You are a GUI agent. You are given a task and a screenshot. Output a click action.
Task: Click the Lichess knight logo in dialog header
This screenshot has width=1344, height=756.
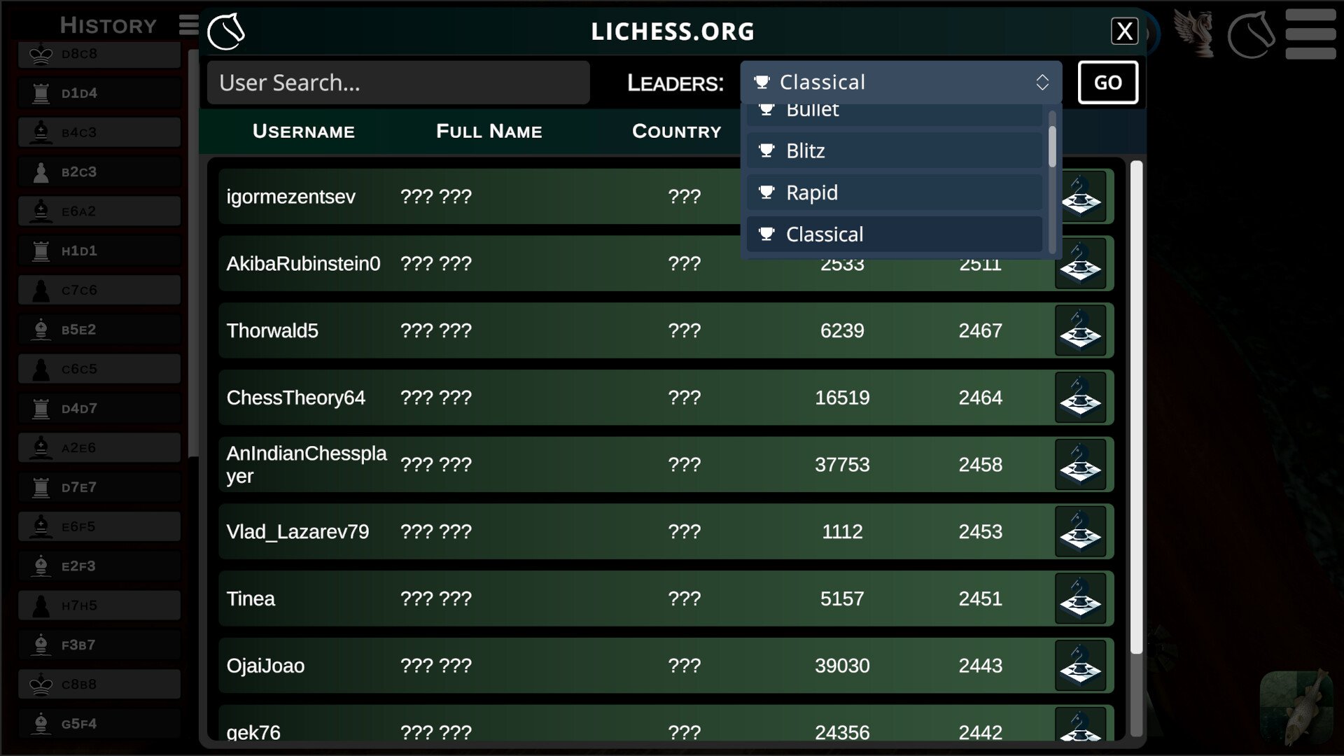[x=226, y=31]
